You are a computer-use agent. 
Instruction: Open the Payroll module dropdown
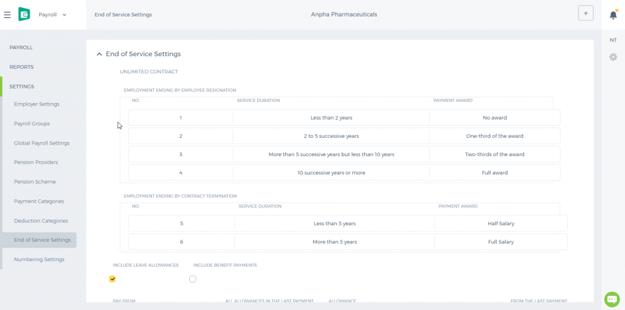pos(52,15)
